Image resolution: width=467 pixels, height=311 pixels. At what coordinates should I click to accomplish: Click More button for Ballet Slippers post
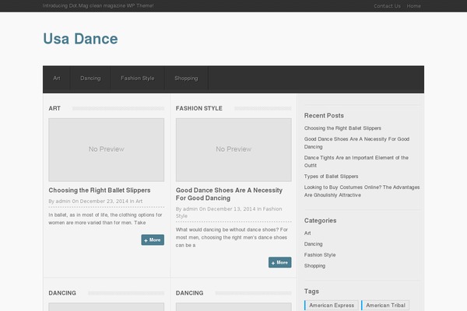[x=153, y=240]
